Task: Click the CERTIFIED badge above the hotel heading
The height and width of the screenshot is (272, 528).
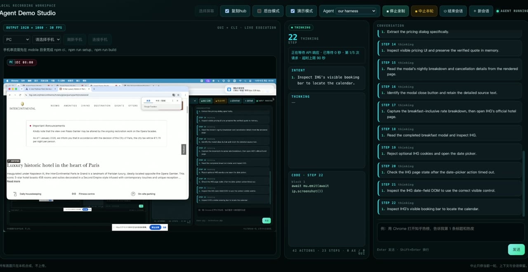Action: pyautogui.click(x=14, y=161)
